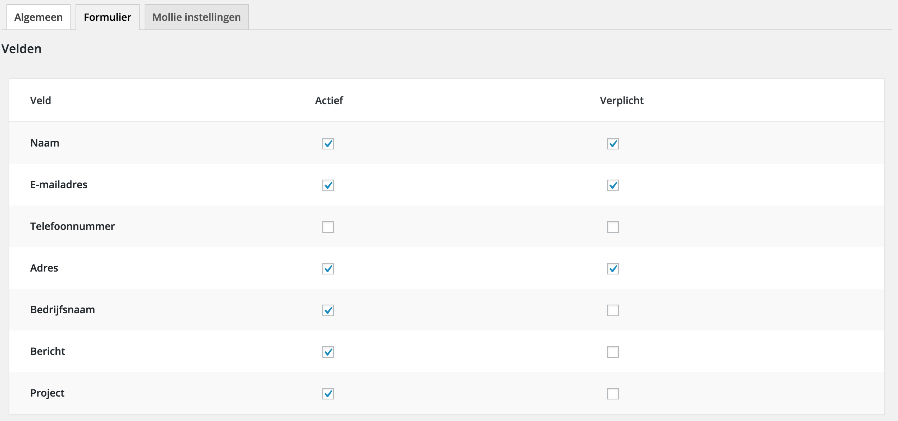The width and height of the screenshot is (898, 421).
Task: Click the Verplicht column header
Action: pos(622,101)
